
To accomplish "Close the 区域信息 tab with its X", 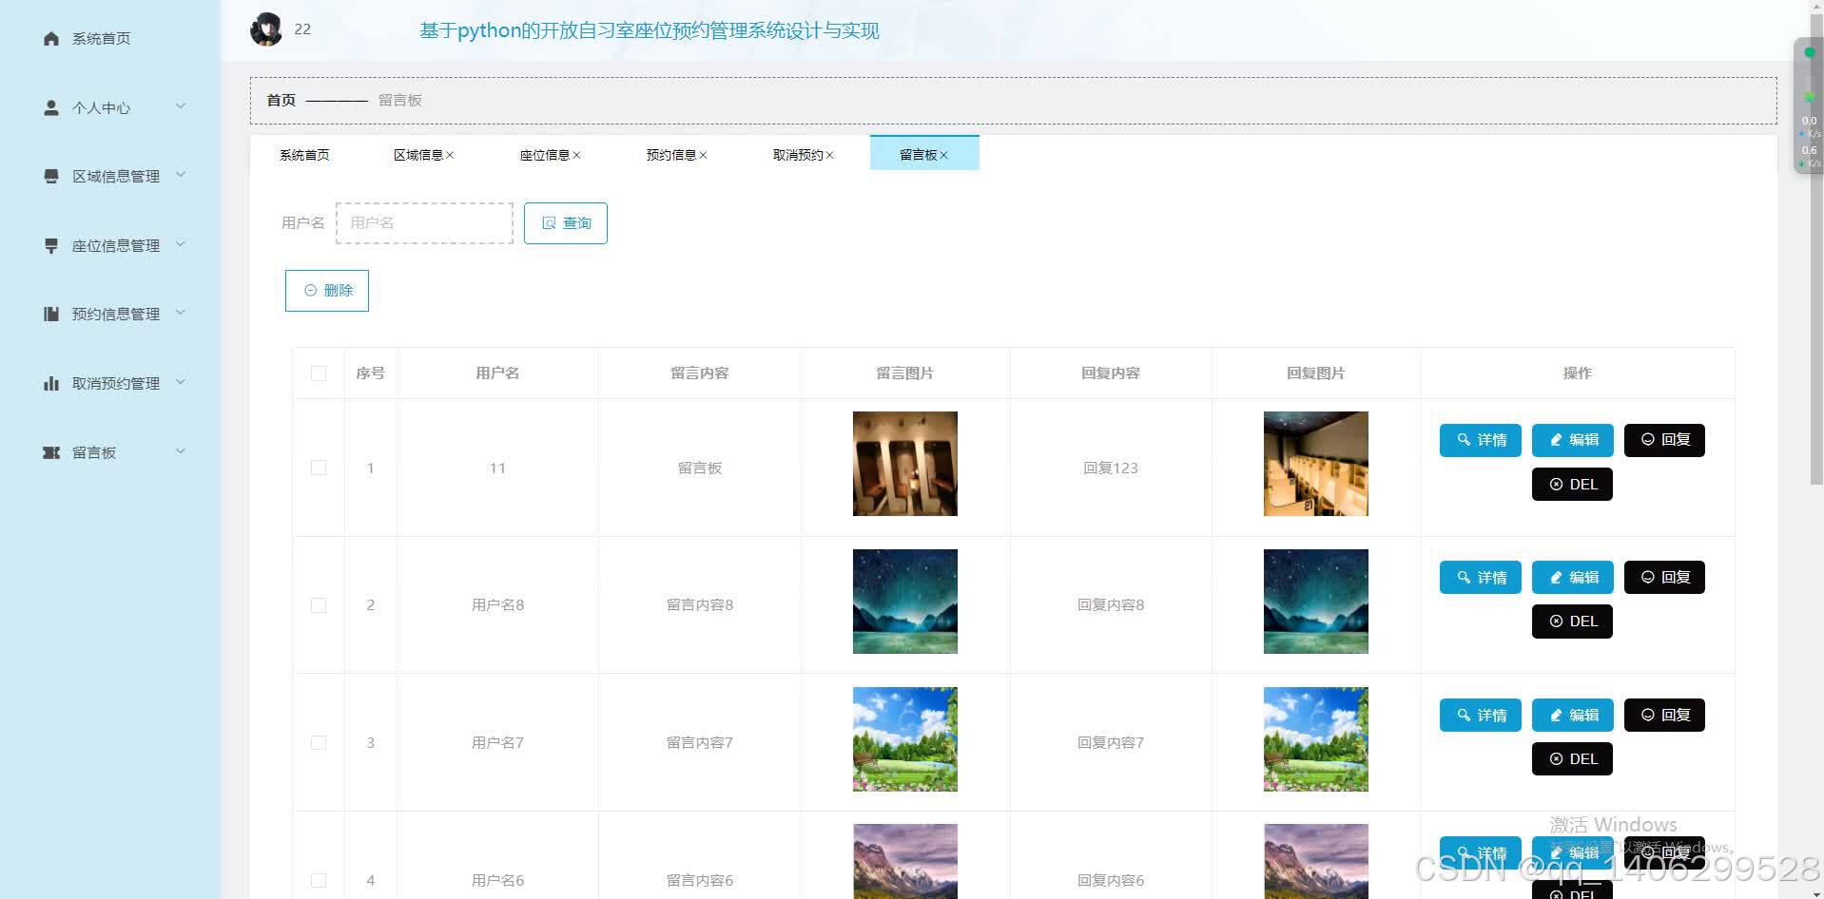I will pyautogui.click(x=450, y=155).
